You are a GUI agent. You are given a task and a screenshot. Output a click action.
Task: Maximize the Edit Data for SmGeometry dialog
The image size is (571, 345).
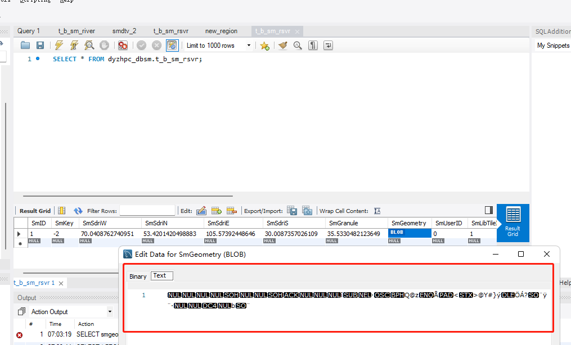click(521, 254)
